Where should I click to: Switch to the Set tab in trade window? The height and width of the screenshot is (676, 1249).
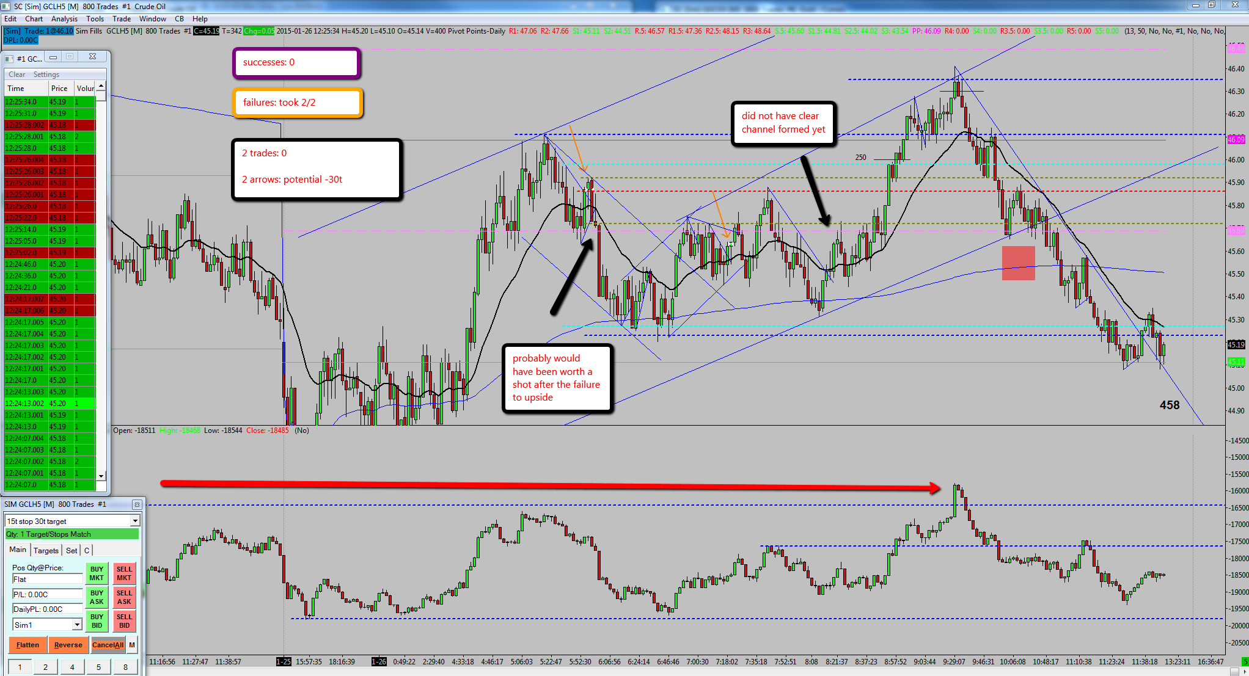71,550
